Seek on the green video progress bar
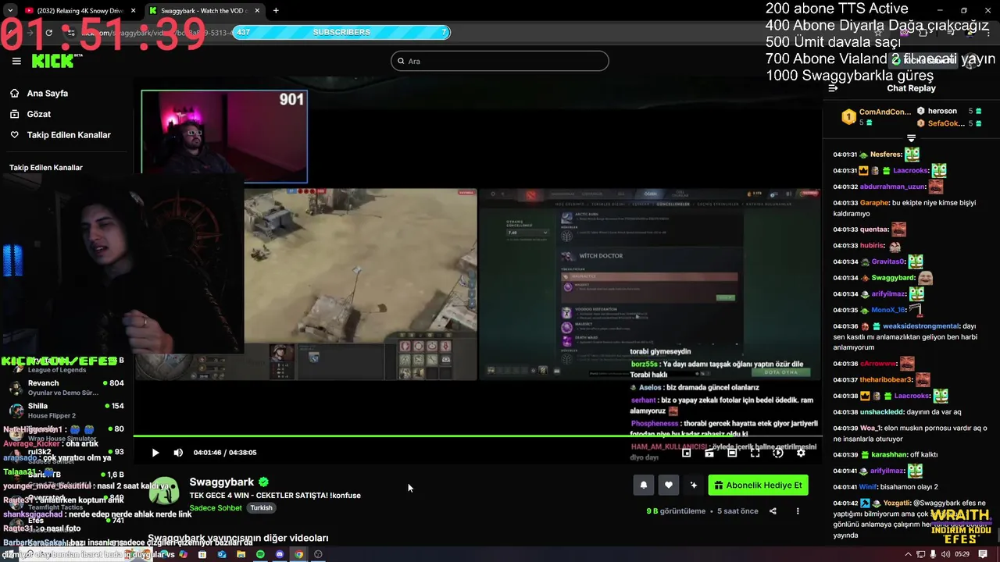This screenshot has width=1000, height=562. pyautogui.click(x=477, y=436)
